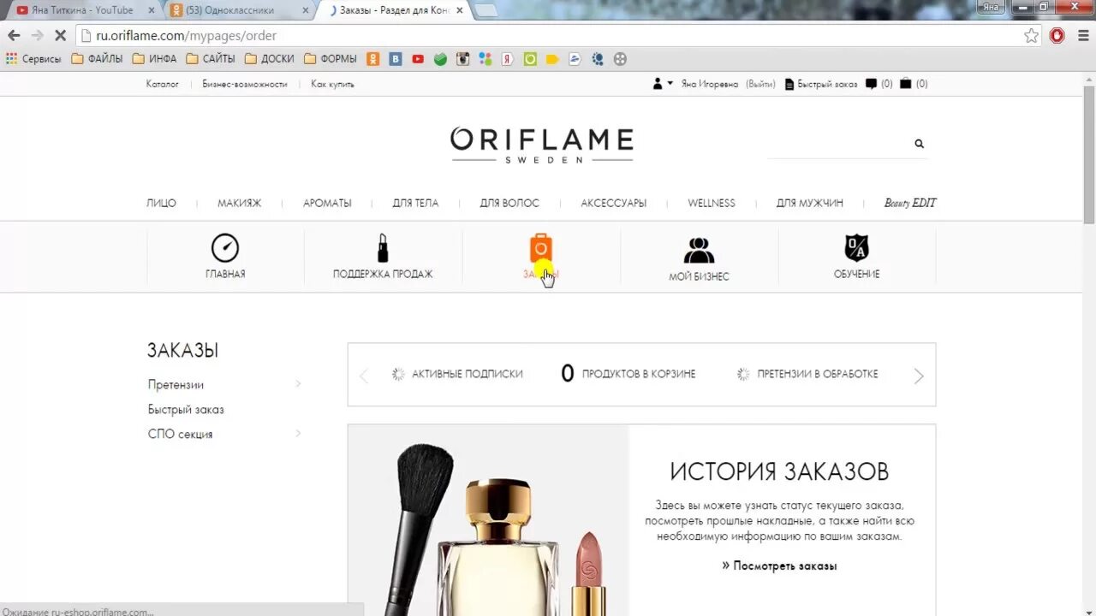Screen dimensions: 1096x616
Task: Open the ИНФА bookmarks folder
Action: (x=154, y=59)
